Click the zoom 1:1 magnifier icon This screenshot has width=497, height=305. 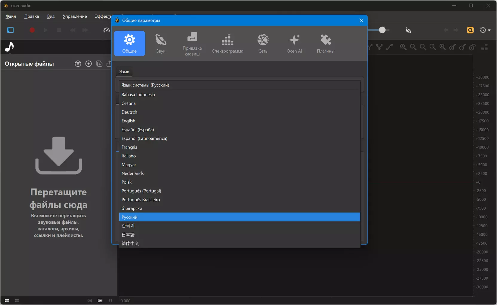[x=433, y=47]
